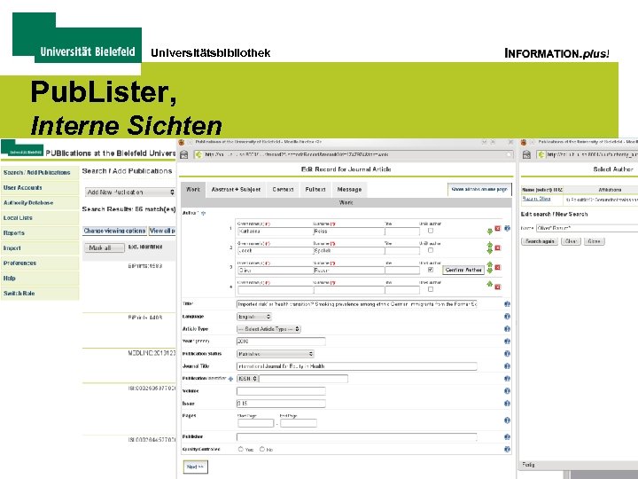638x479 pixels.
Task: Open the Select Article Type dropdown
Action: (x=268, y=329)
